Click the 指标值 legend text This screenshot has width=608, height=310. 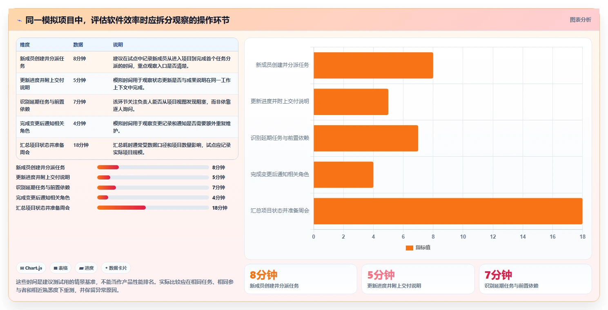423,248
